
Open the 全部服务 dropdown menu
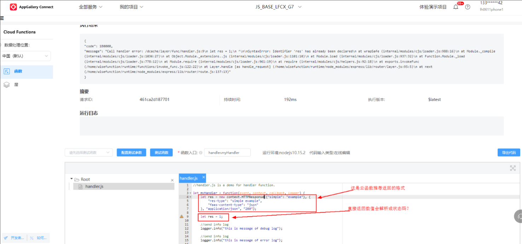91,7
